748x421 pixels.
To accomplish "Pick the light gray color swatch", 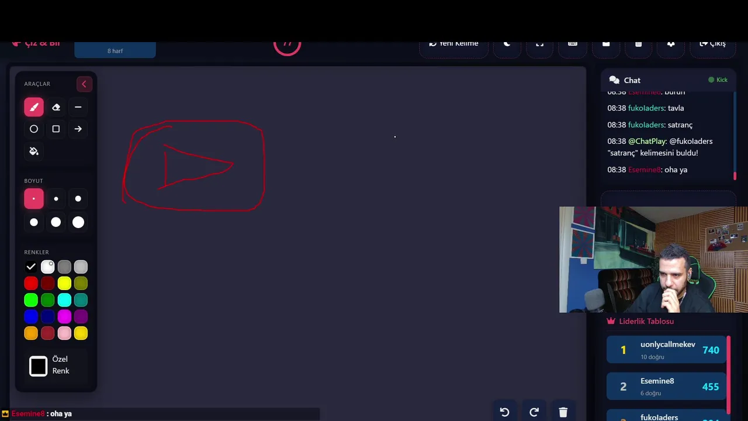I will tap(81, 267).
